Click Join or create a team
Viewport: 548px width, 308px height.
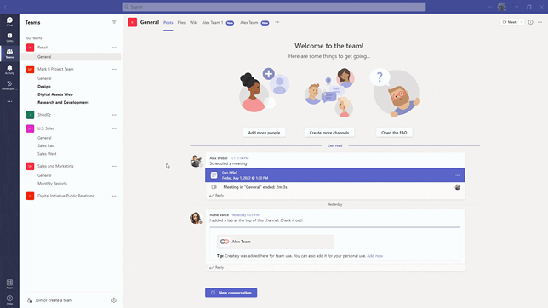coord(50,300)
